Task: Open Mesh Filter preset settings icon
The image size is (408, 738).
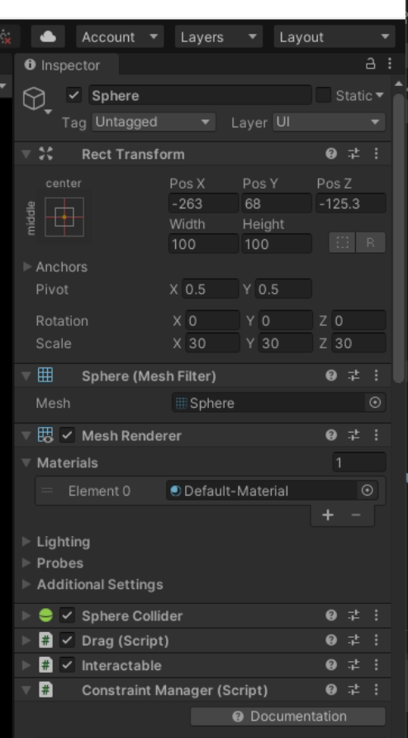Action: (353, 375)
